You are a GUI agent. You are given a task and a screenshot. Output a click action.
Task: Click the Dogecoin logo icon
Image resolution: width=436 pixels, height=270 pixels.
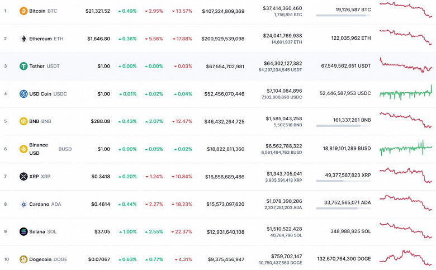coord(23,259)
